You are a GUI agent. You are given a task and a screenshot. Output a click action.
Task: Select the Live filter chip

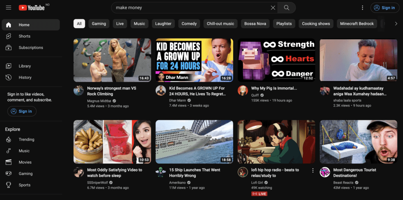tap(120, 24)
